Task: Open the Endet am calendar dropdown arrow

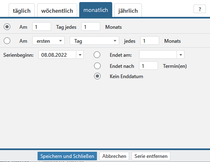Action: [x=181, y=55]
